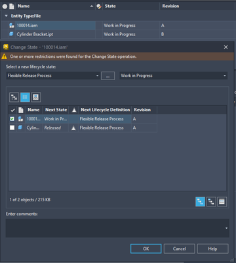Click the pencil column header icon left of State

[99, 7]
